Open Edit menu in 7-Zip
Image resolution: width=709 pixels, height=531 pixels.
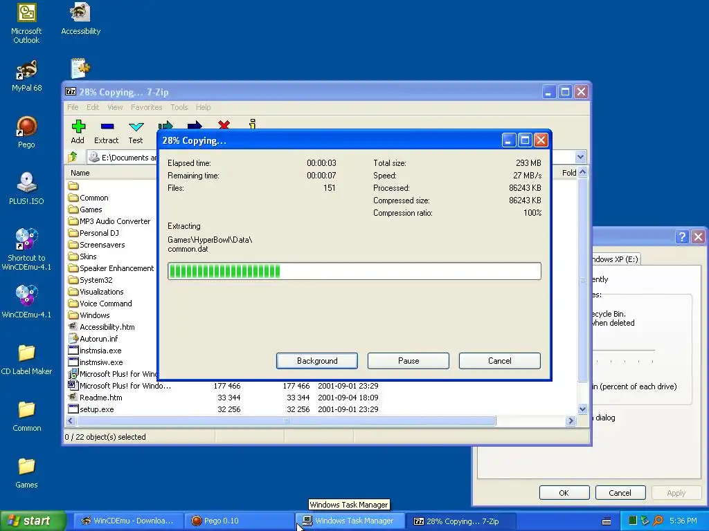tap(93, 107)
